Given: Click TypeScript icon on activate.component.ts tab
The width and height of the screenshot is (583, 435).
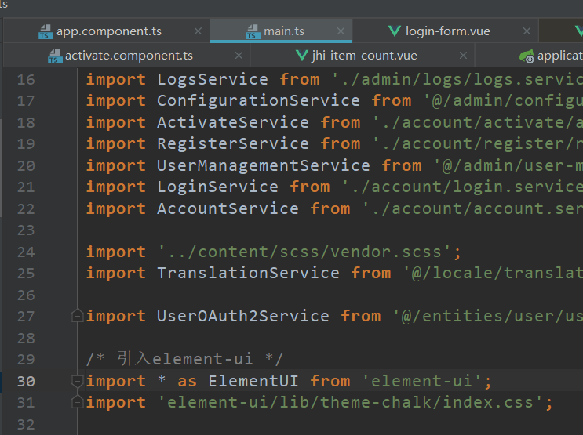Looking at the screenshot, I should 55,56.
